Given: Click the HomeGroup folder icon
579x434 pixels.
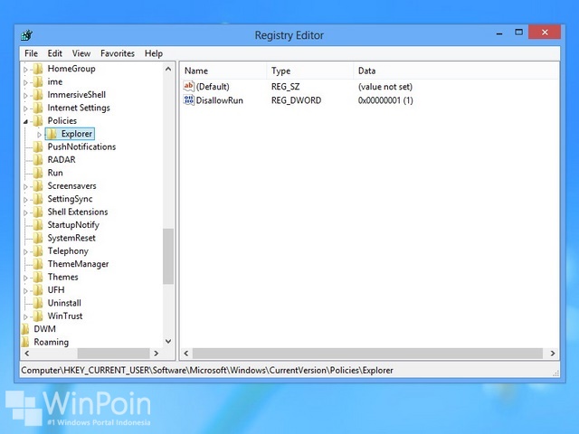Looking at the screenshot, I should 38,69.
